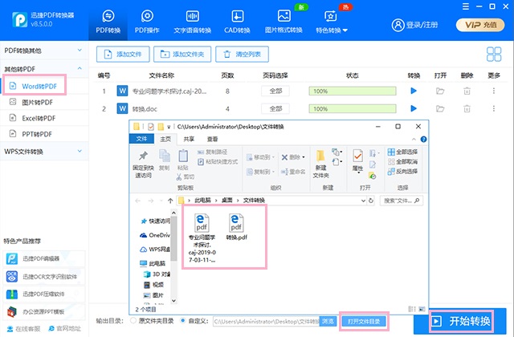
Task: Switch to 共享 ribbon tab in Explorer
Action: (189, 139)
